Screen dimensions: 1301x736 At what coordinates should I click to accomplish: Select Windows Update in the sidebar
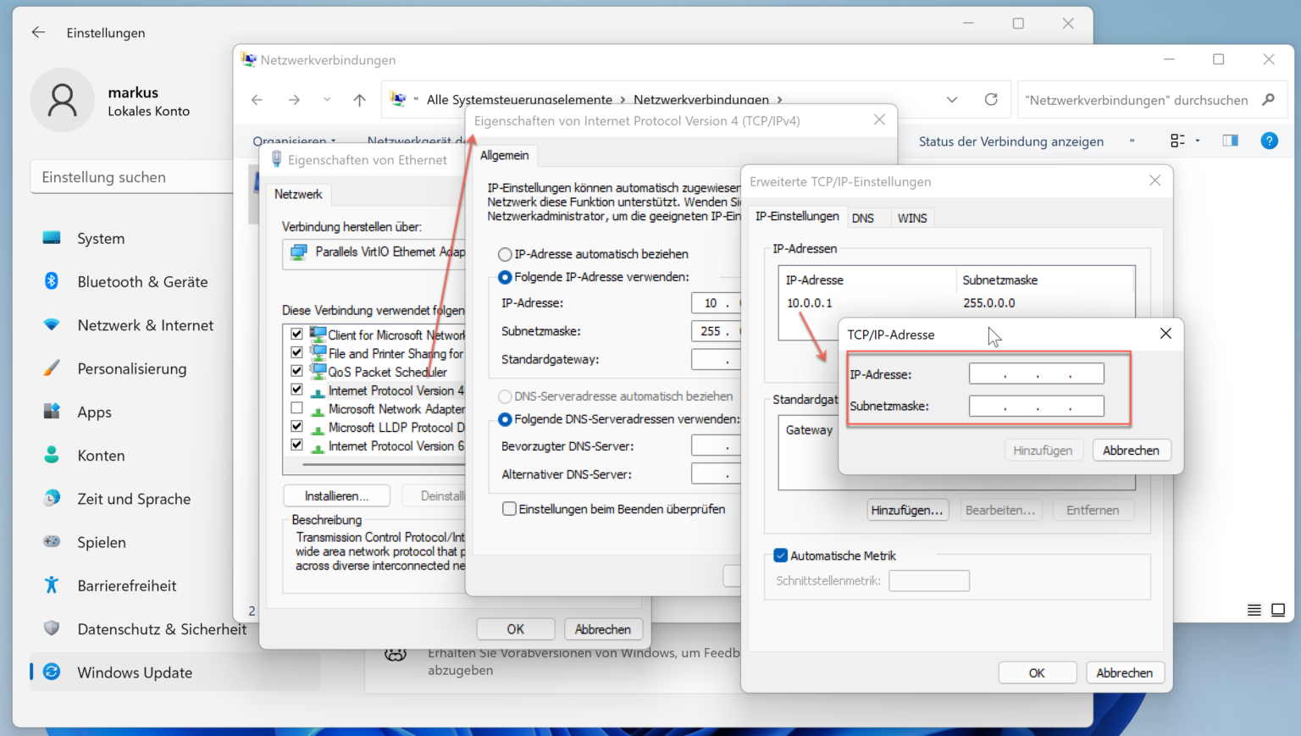(x=134, y=672)
